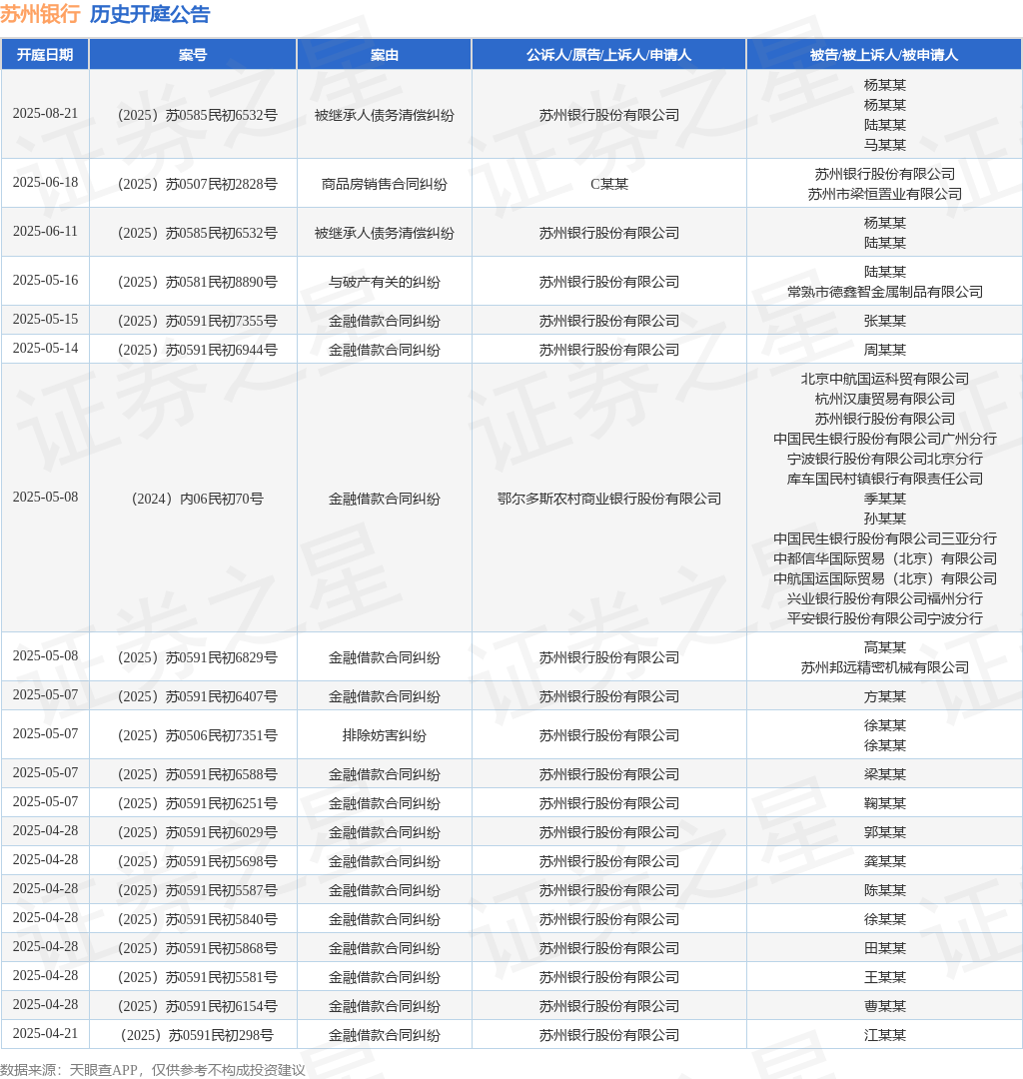
Task: Click plaintiff C某某
Action: (608, 184)
